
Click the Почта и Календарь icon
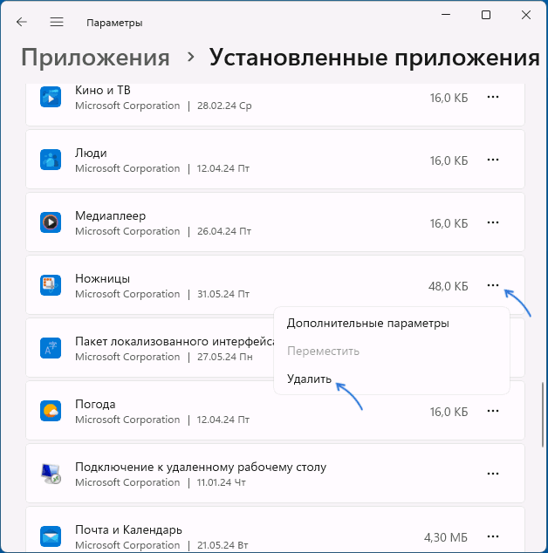(51, 536)
